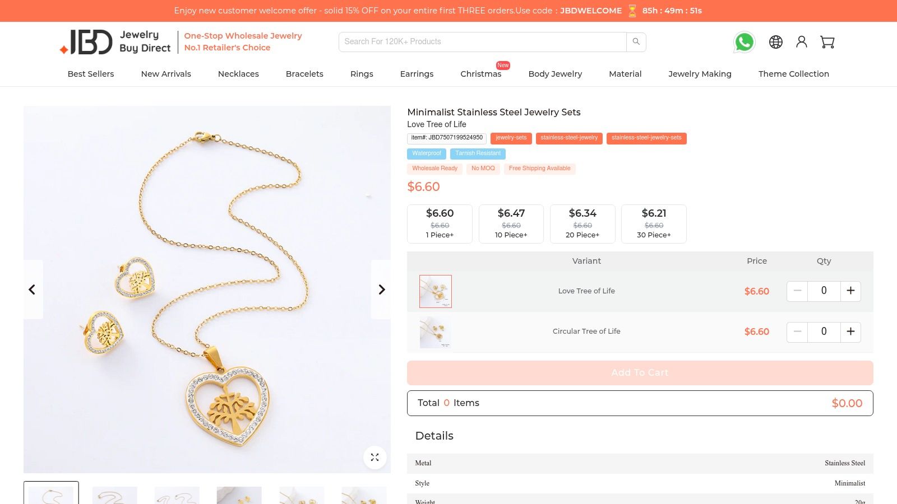
Task: Decrease quantity for Circular Tree of Life
Action: [x=797, y=332]
